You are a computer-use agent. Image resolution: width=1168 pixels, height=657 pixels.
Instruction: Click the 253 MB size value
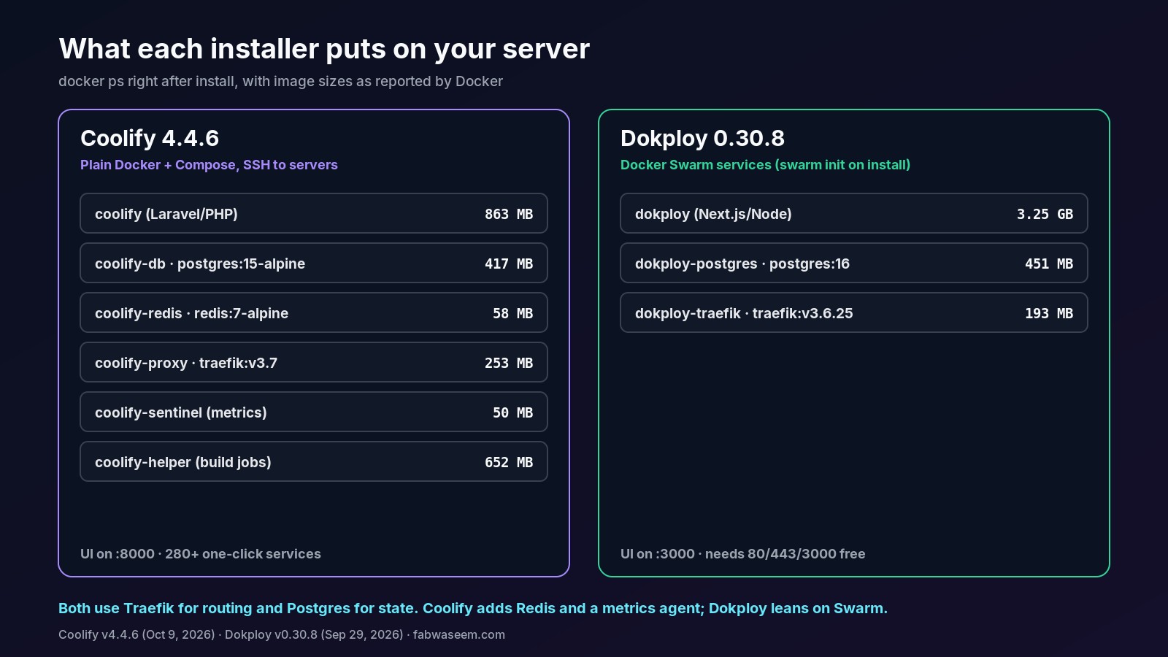click(509, 363)
